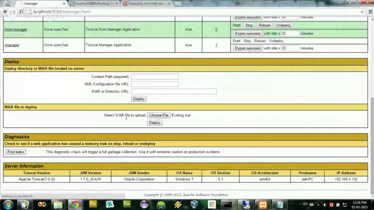
Task: Click Deploy under the Choose File button
Action: coord(155,123)
